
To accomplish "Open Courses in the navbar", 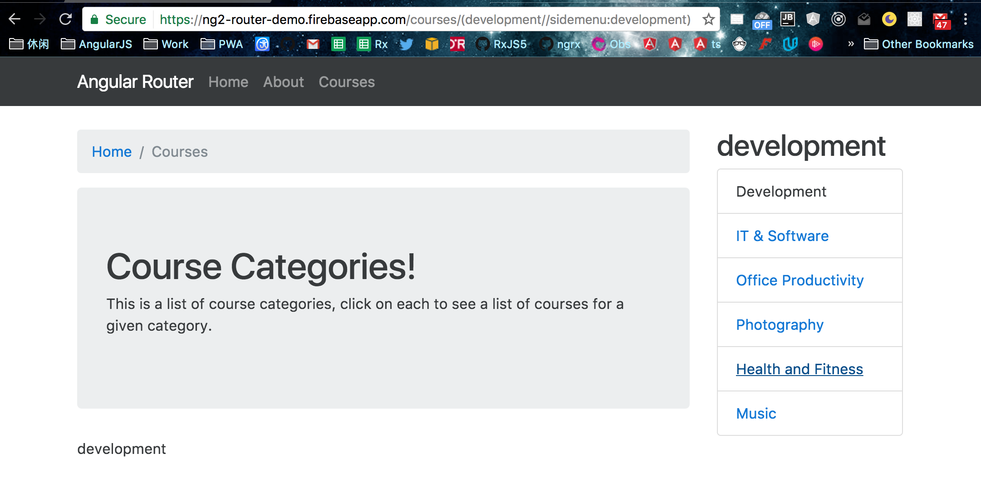I will (347, 82).
